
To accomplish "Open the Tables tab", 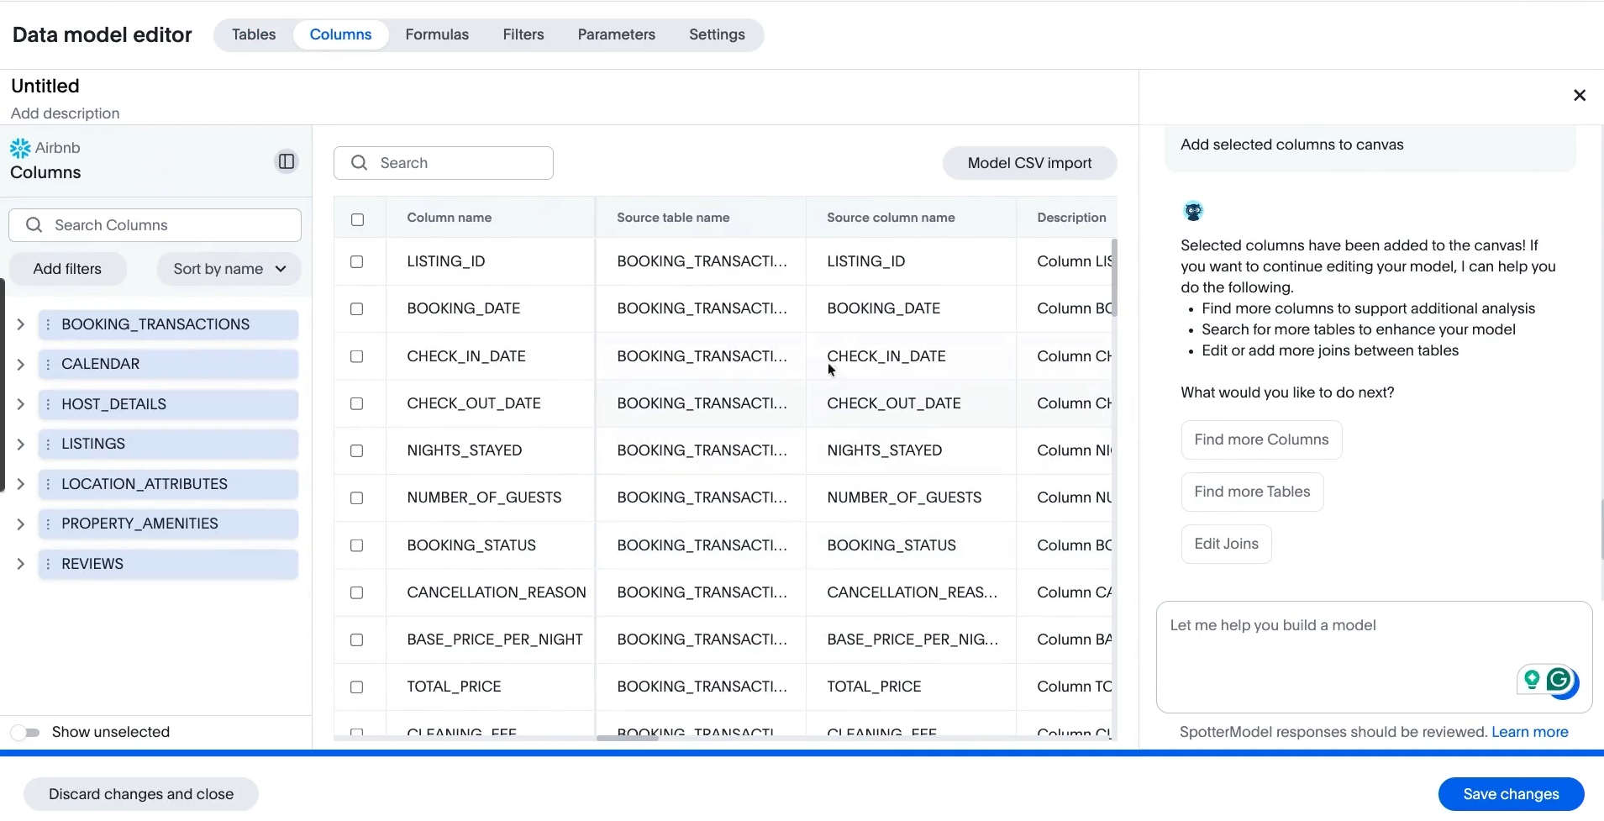I will (254, 34).
